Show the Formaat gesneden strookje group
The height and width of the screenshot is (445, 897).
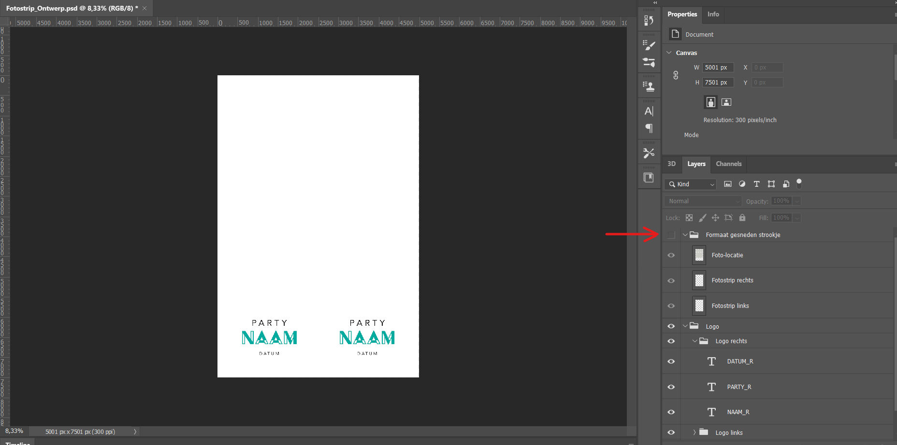click(x=671, y=235)
